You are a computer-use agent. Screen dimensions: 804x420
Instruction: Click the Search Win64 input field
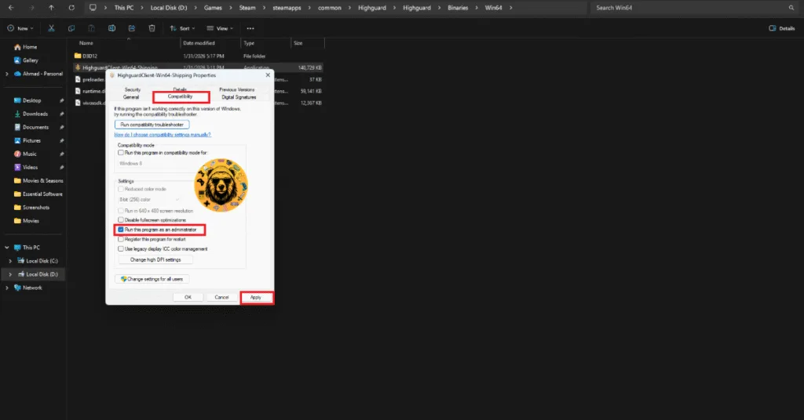[x=691, y=8]
